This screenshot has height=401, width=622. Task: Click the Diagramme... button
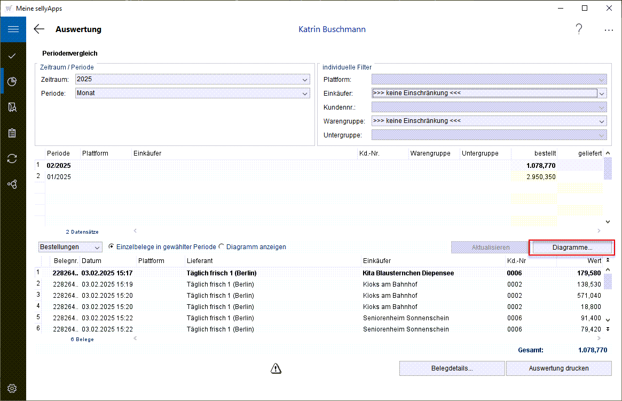[x=572, y=248]
